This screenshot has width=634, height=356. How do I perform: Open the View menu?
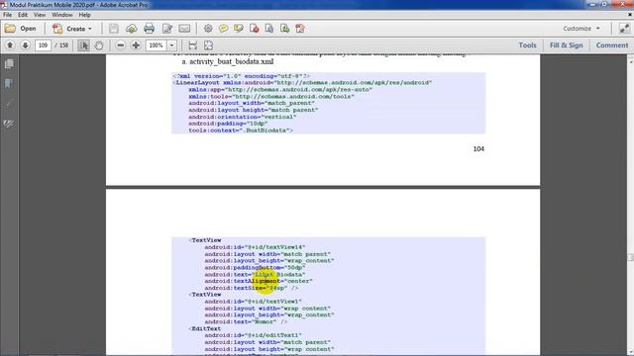(x=40, y=15)
